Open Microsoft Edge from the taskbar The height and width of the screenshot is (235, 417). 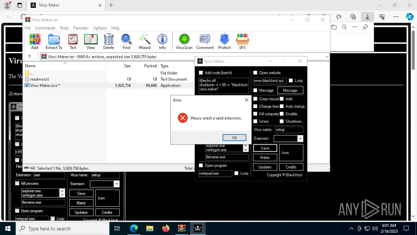(134, 228)
